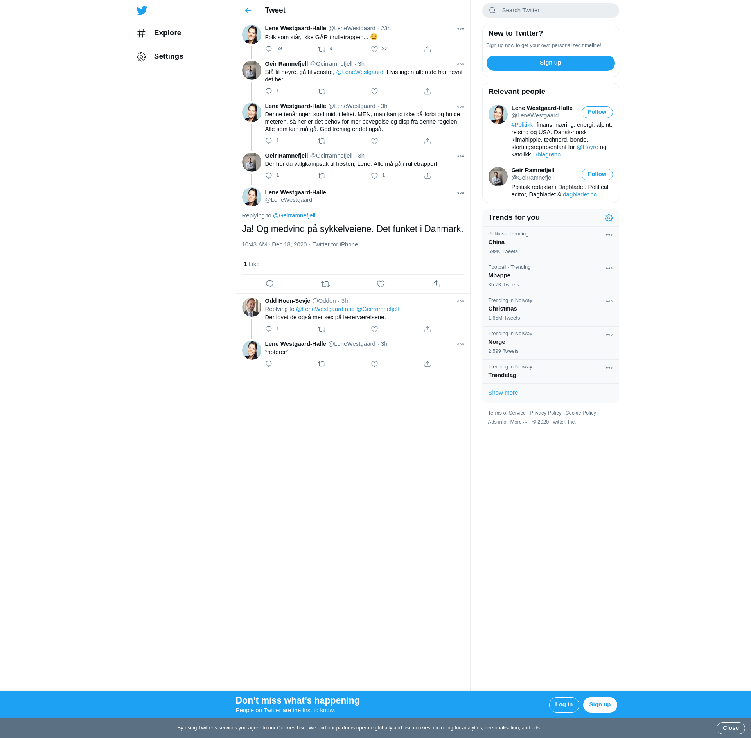Click the Twitter bird logo
751x738 pixels.
pos(142,10)
